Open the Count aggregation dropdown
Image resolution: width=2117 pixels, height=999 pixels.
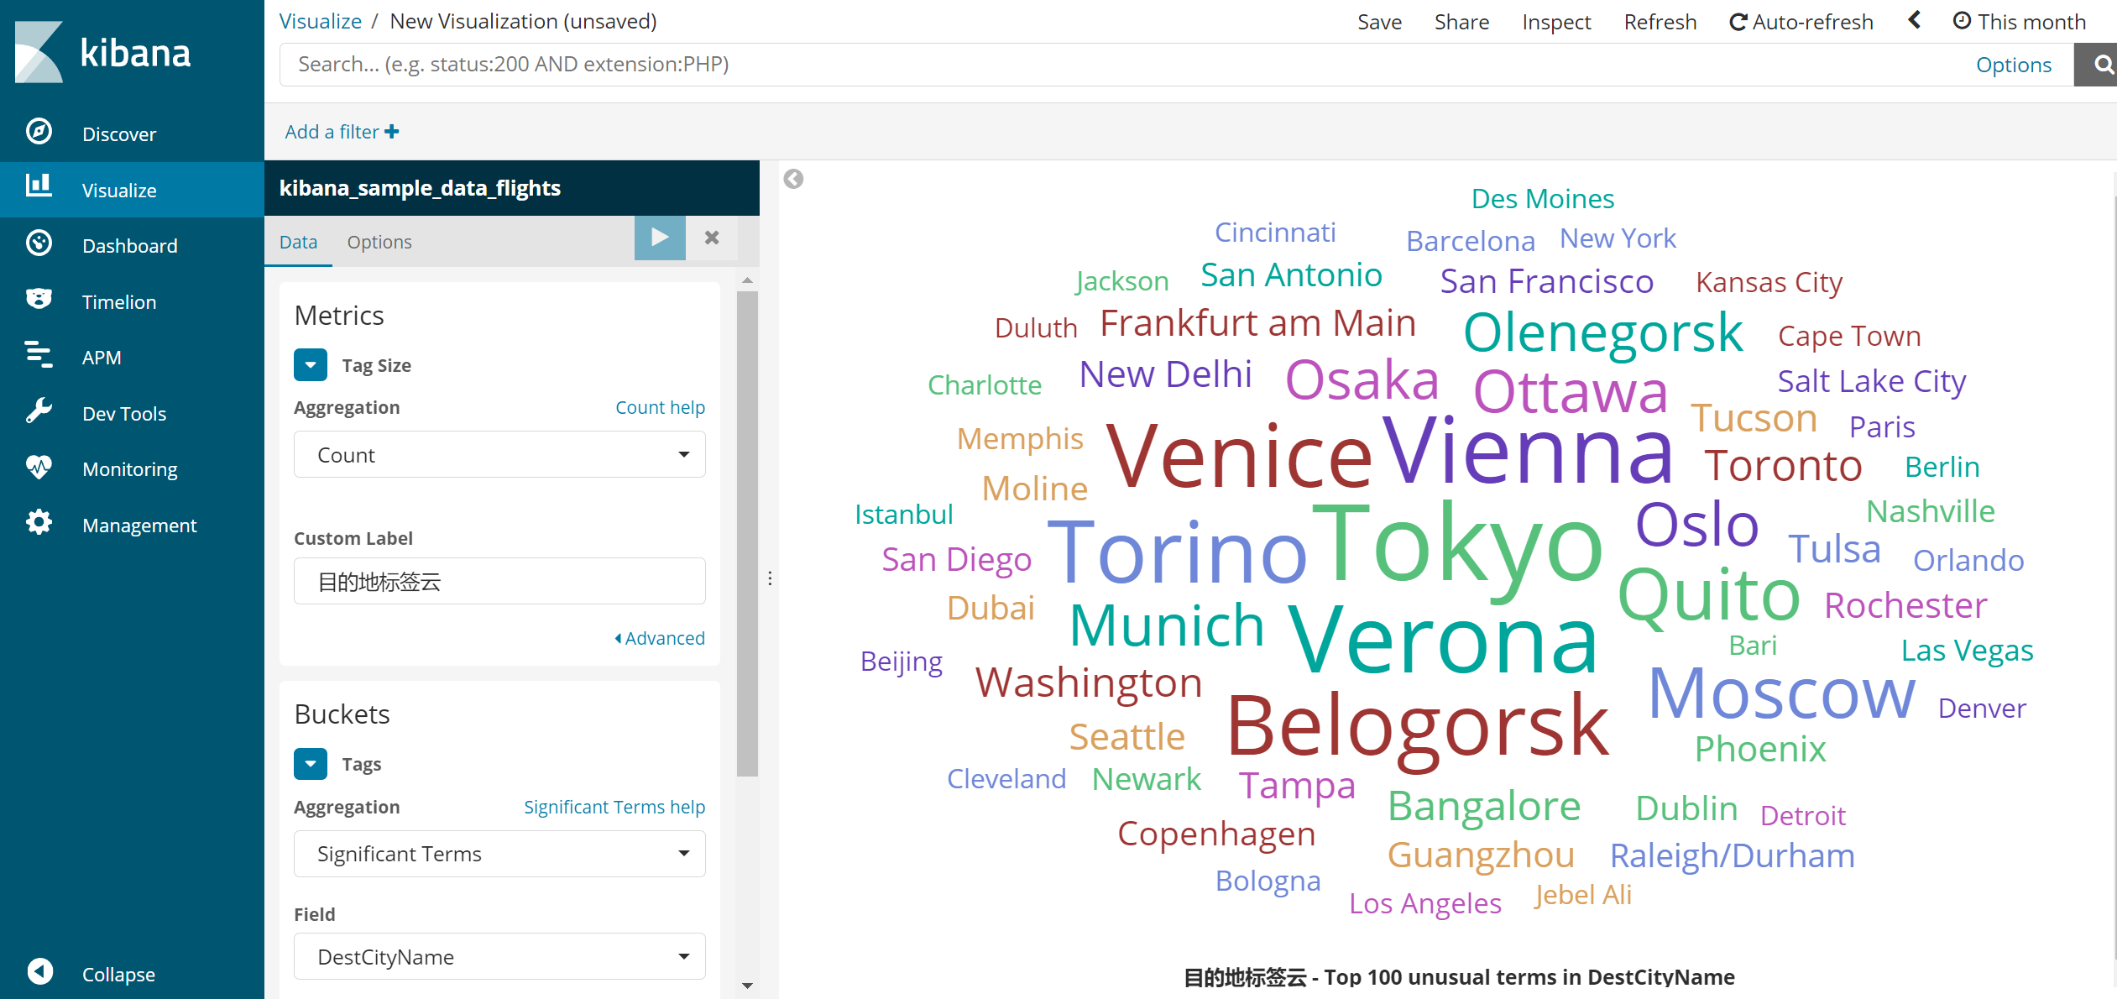tap(499, 454)
